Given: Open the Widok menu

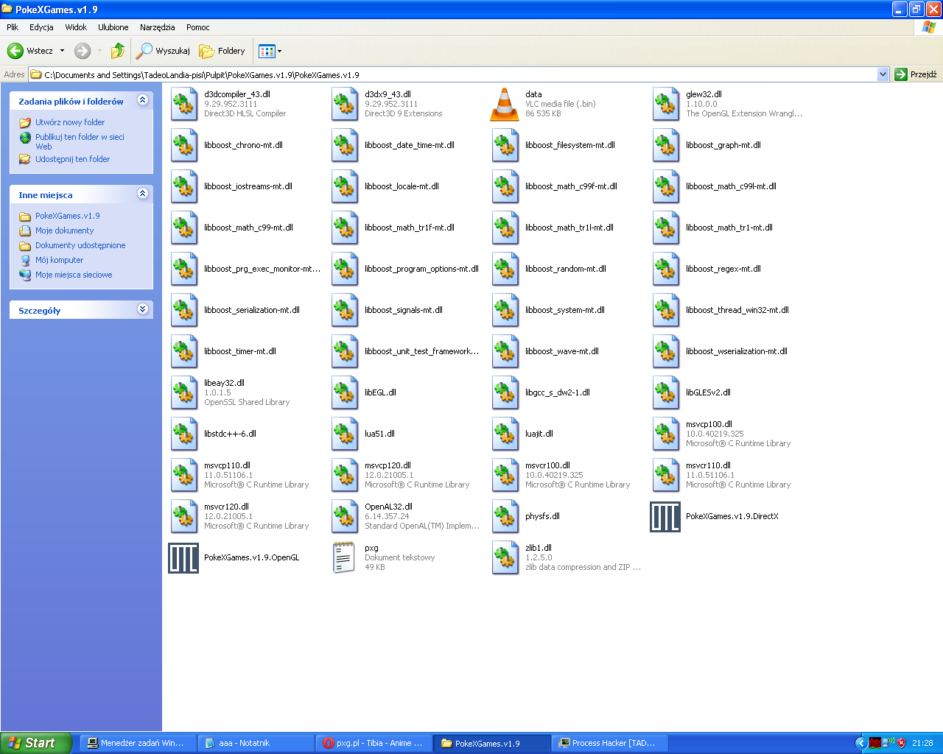Looking at the screenshot, I should tap(76, 27).
